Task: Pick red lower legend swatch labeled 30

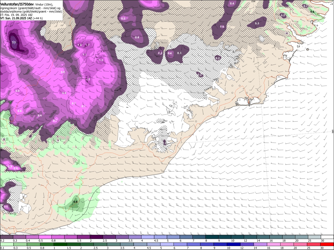Action: click(x=327, y=244)
